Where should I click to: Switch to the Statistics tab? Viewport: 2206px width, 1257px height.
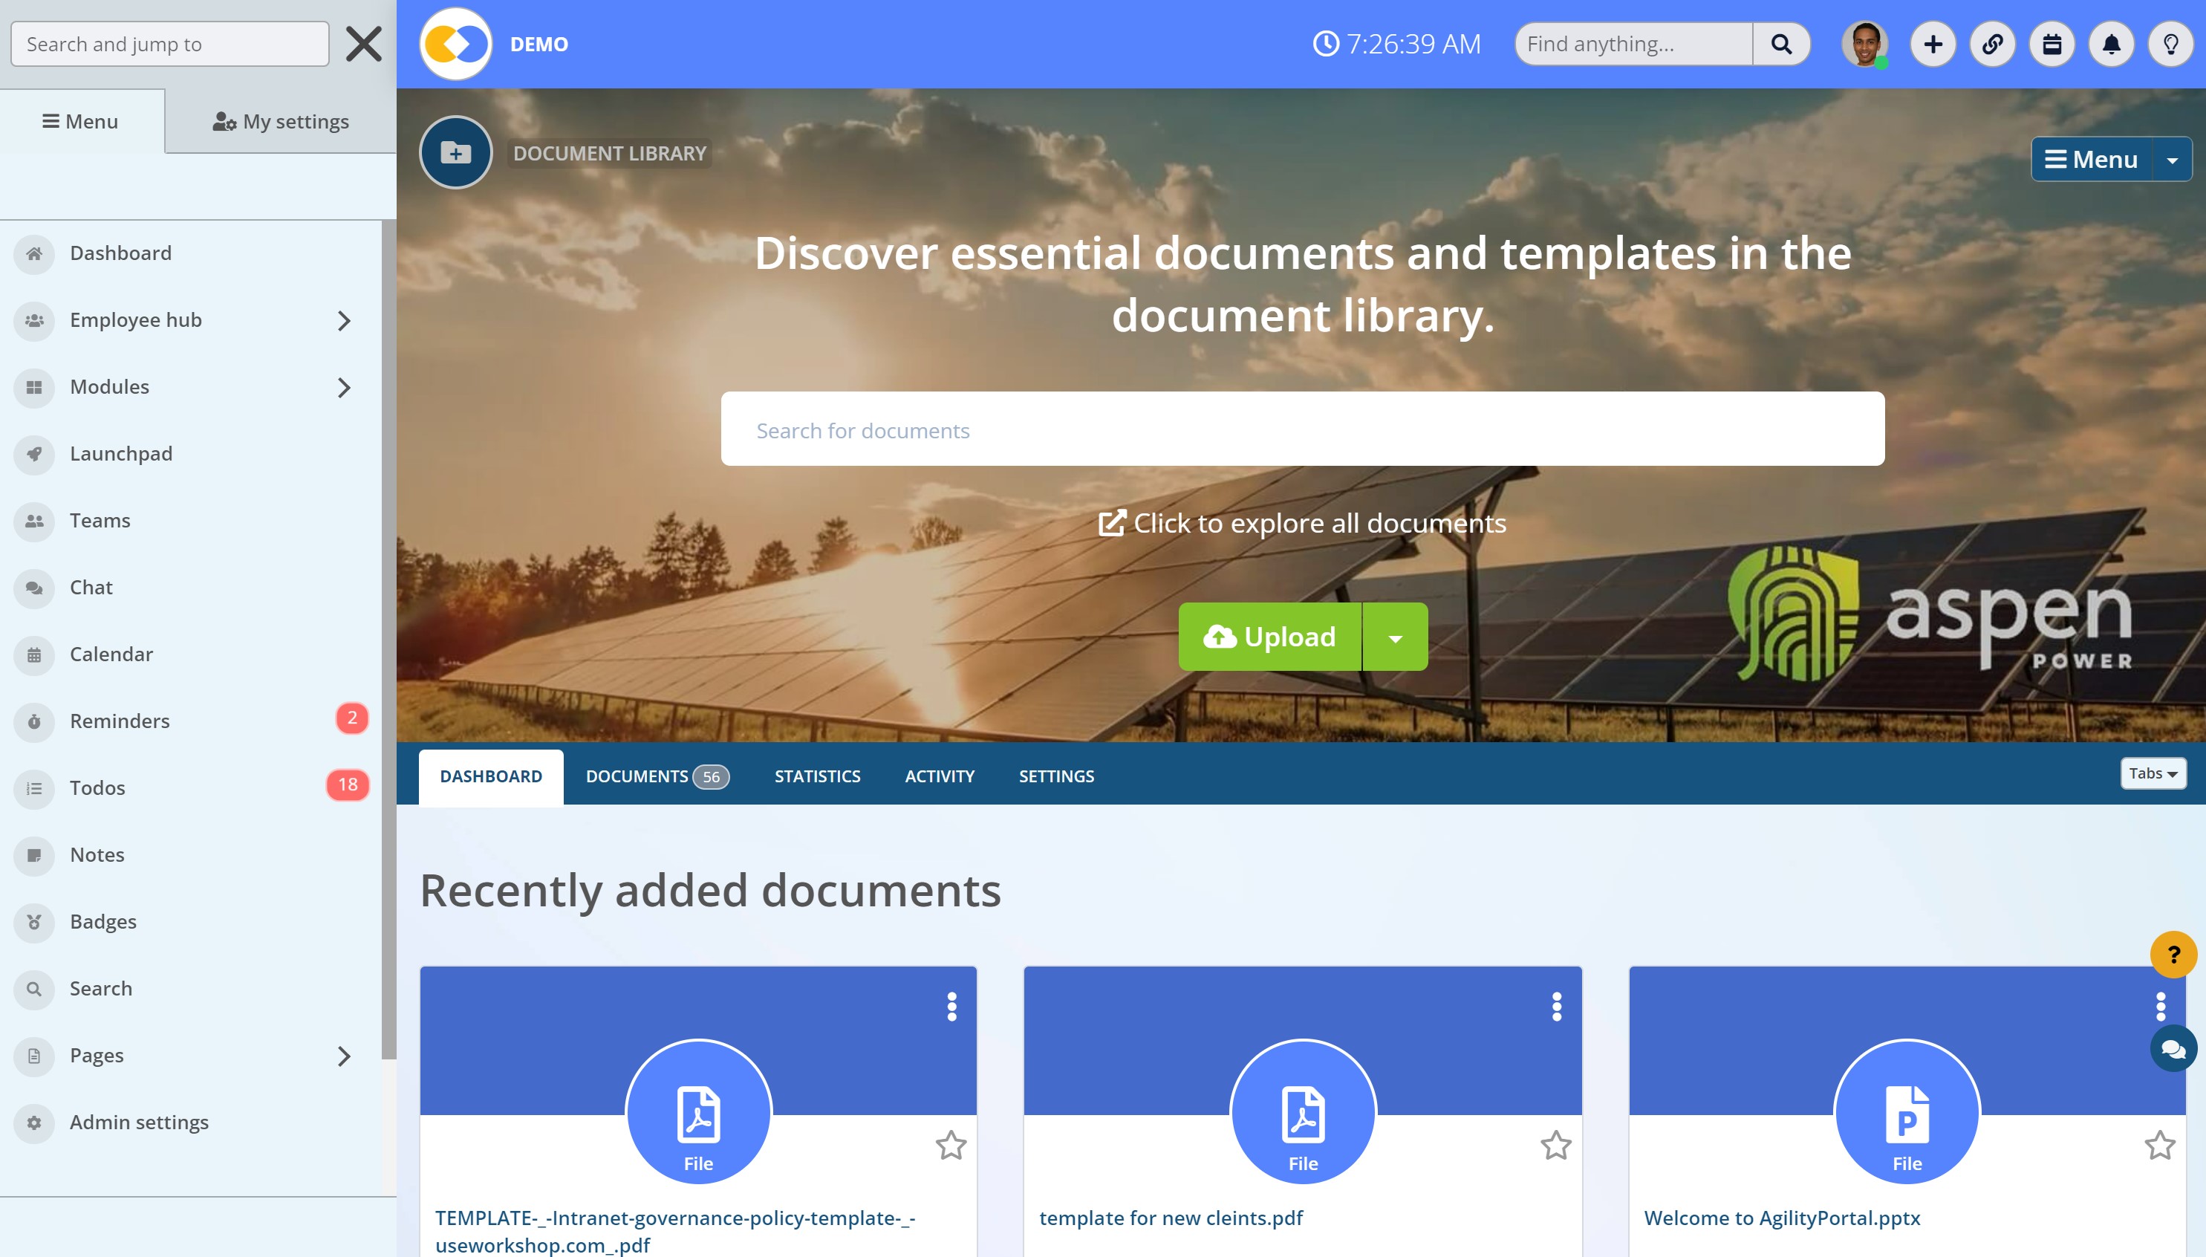(816, 776)
